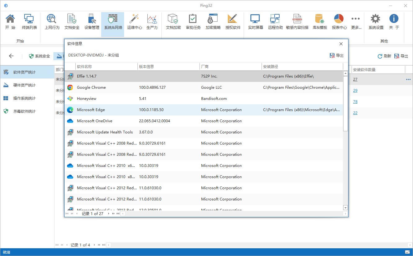Open 运维中心 operations center
Image resolution: width=413 pixels, height=256 pixels.
[134, 22]
